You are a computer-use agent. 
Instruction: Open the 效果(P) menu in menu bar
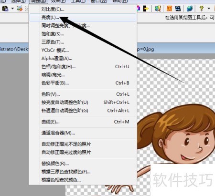[58, 1]
